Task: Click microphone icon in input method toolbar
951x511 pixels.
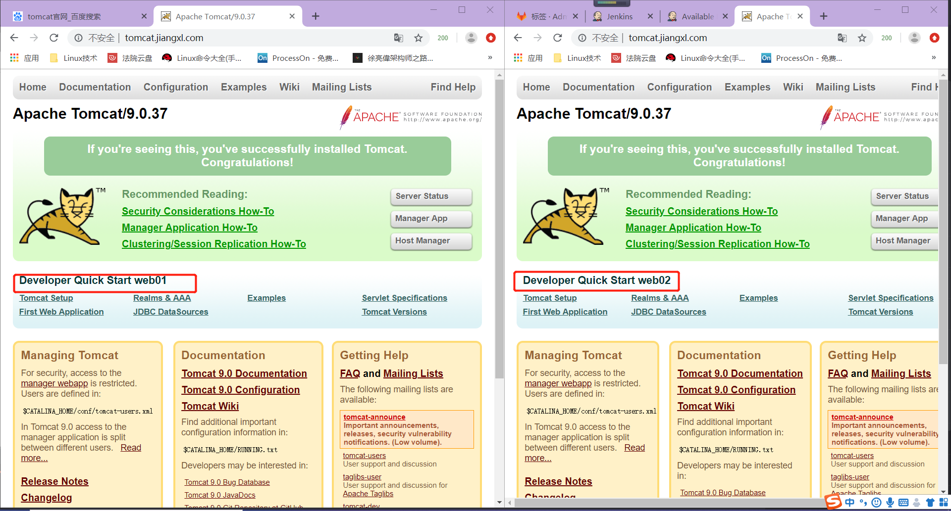Action: pyautogui.click(x=890, y=503)
